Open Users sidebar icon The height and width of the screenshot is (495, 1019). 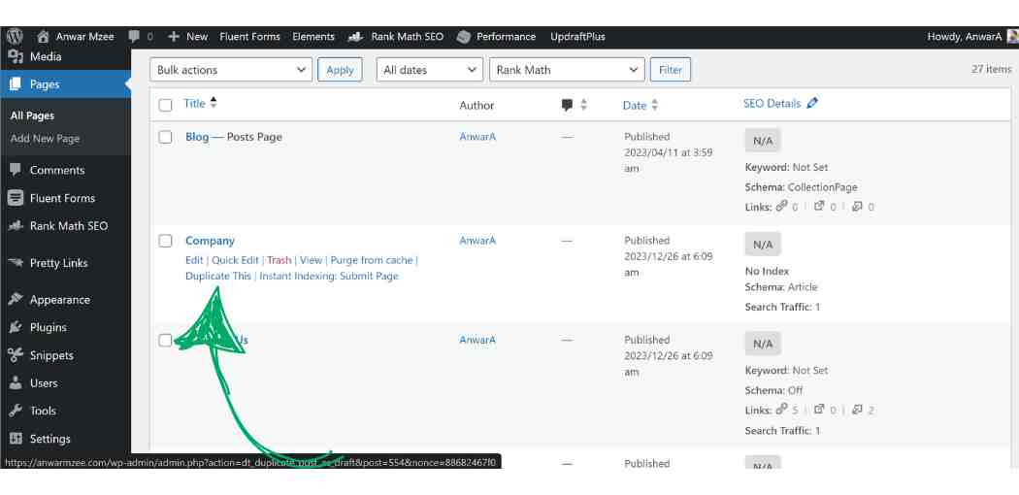point(15,383)
